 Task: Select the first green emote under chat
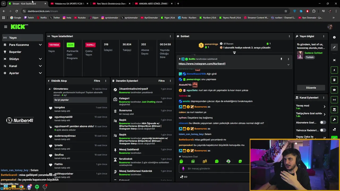tap(181, 161)
